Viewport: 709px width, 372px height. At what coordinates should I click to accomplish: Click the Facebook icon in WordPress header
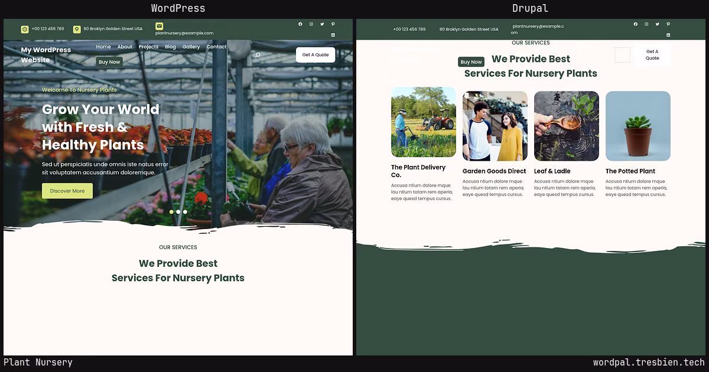pos(300,24)
